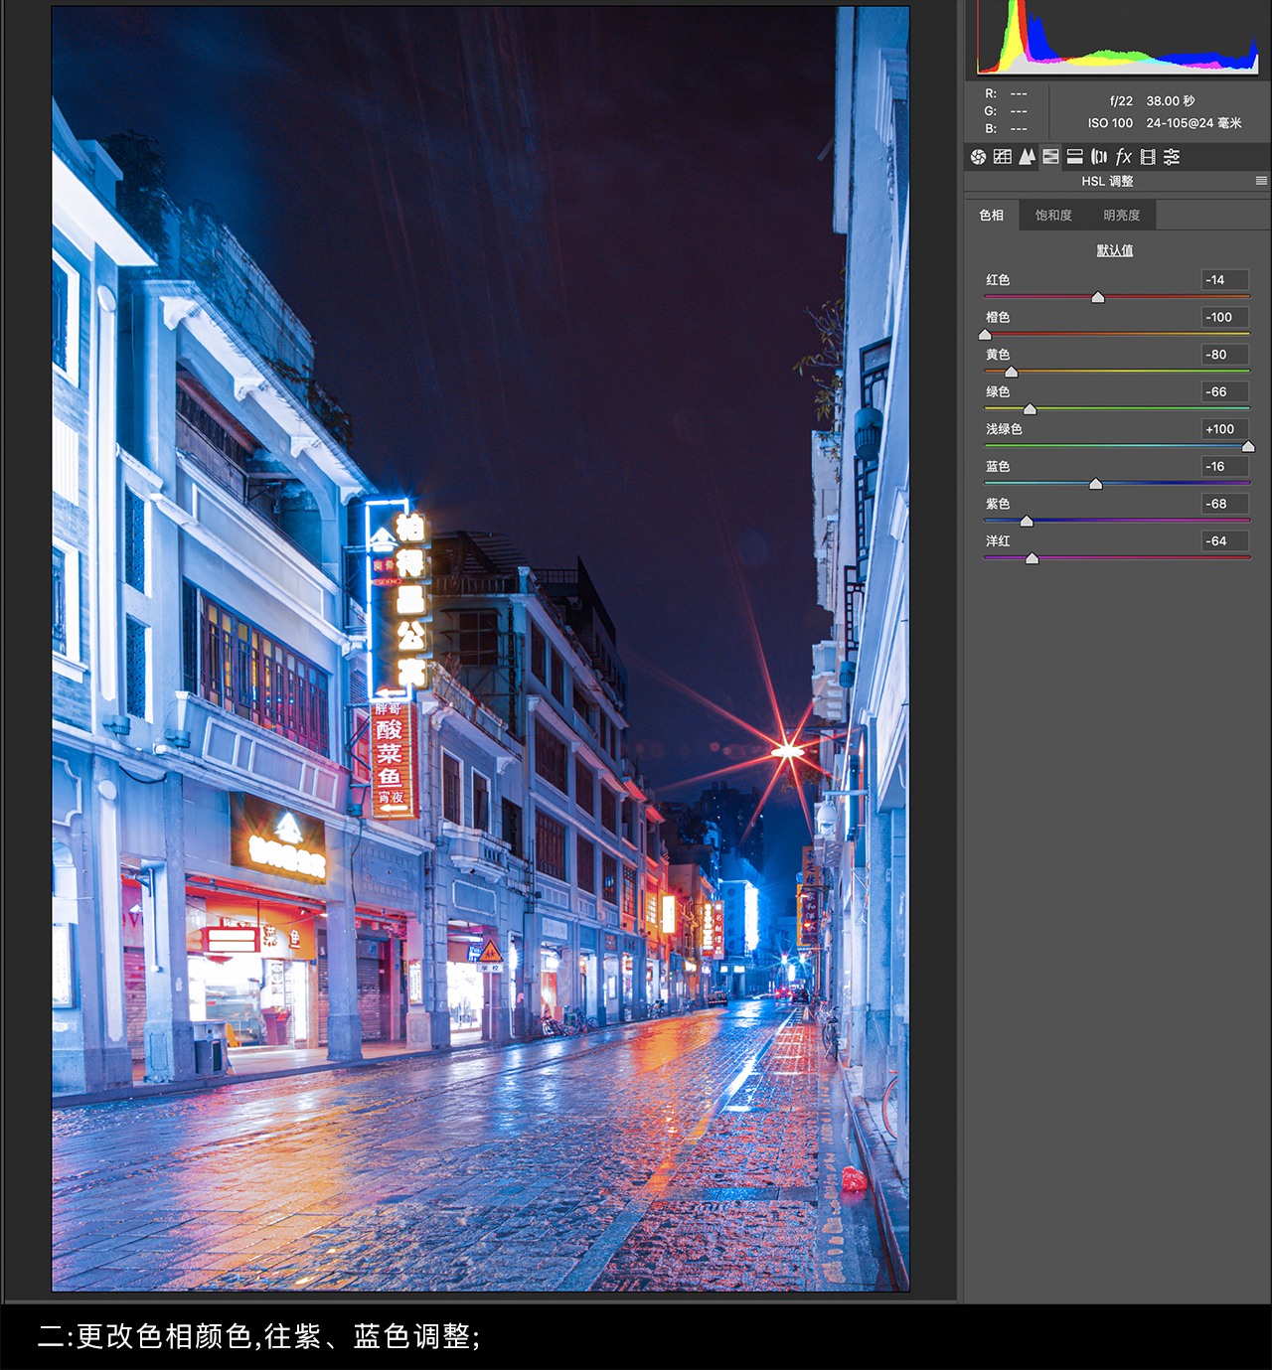This screenshot has width=1272, height=1370.
Task: Click the 黄色 value field showing -80
Action: coord(1224,355)
